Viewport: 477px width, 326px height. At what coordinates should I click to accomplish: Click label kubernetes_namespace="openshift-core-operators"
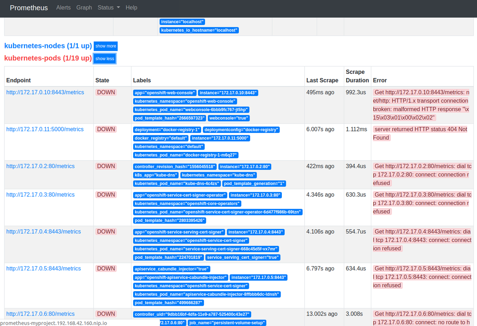pyautogui.click(x=187, y=204)
